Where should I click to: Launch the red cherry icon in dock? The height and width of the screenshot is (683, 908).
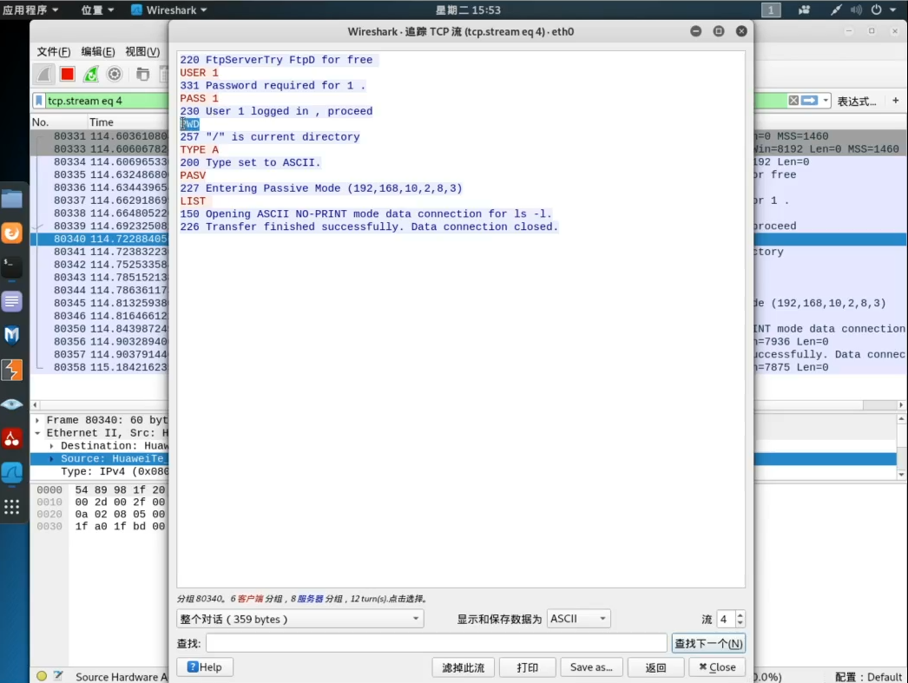click(x=11, y=438)
